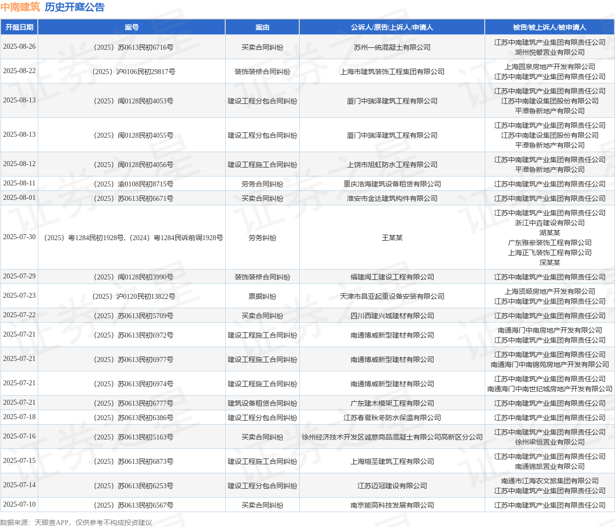Select case number 苏0613民初5709号
This screenshot has width=615, height=527.
point(132,316)
